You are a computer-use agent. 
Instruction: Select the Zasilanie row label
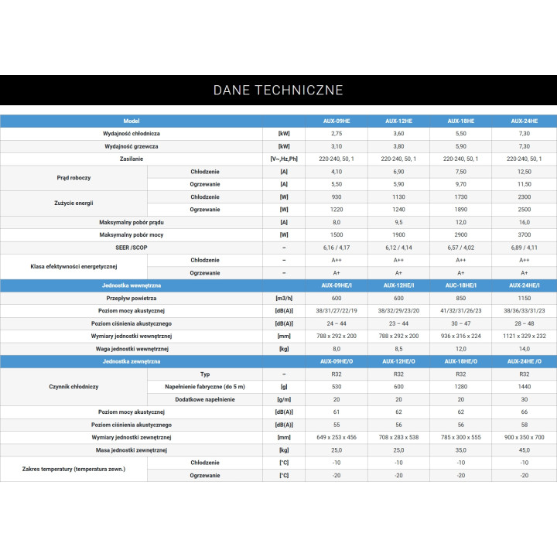click(132, 159)
